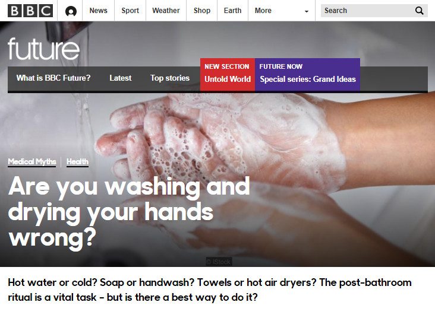Click the future logo
This screenshot has height=318, width=435.
click(x=43, y=49)
